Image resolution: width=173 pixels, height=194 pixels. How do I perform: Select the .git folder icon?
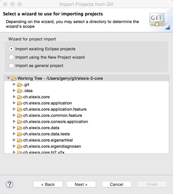[x=19, y=85]
